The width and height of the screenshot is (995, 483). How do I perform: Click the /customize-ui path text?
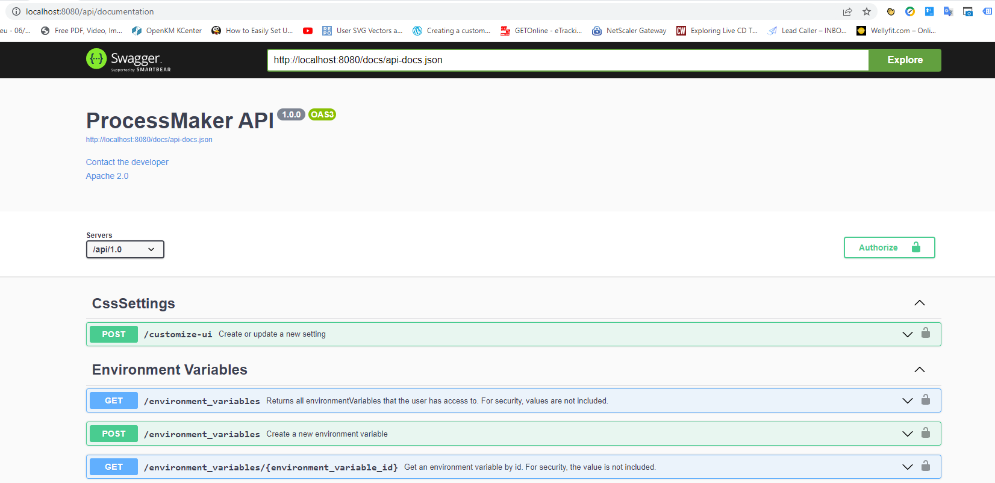pos(178,334)
